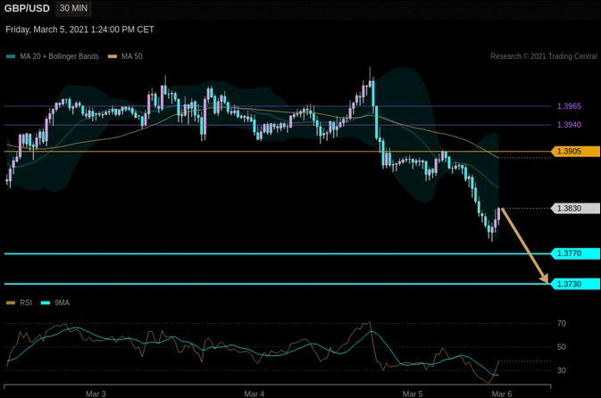Click the Mar 6 date axis label
Viewport: 601px width, 398px height.
point(502,394)
